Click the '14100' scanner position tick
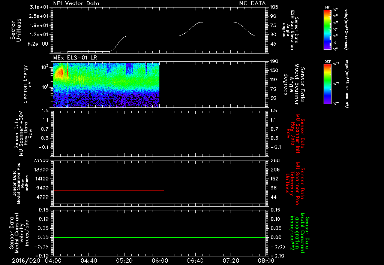Viewport: 384px width, 265px height. pos(41,179)
